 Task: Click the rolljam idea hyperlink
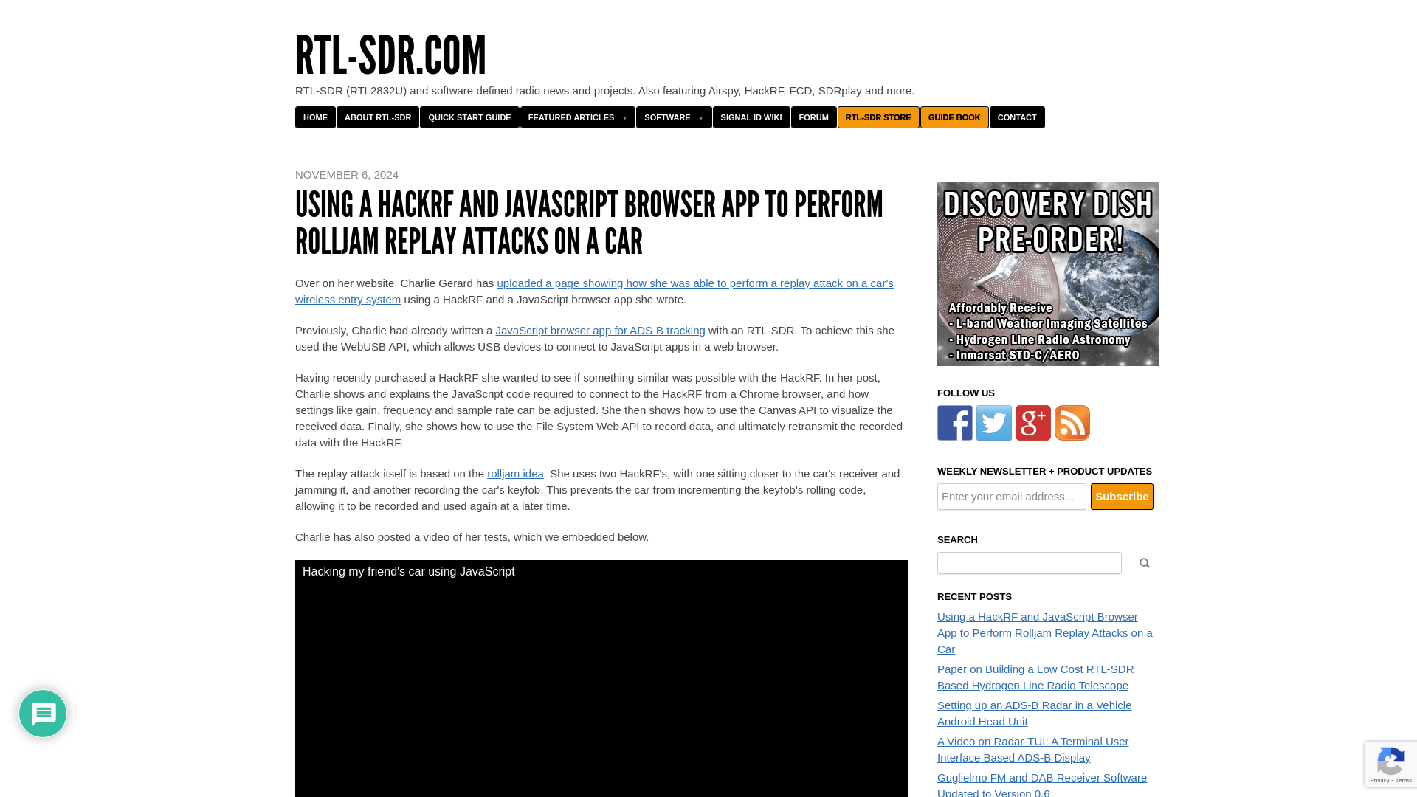click(x=515, y=473)
